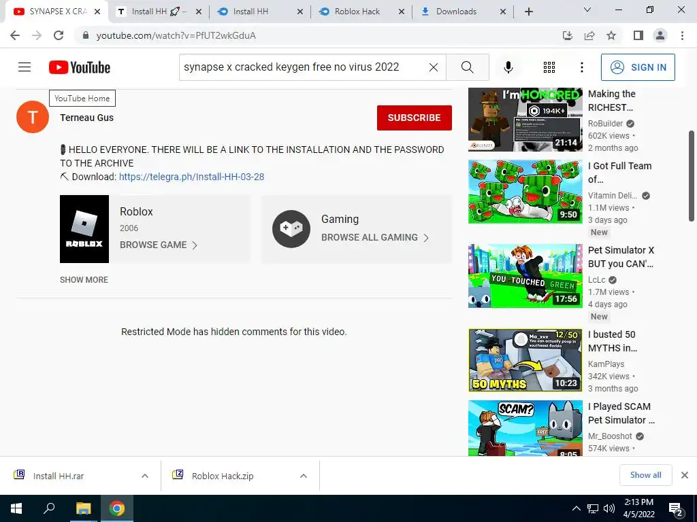Screen dimensions: 697x522
Task: Show hidden tray icons chevron
Action: [576, 508]
